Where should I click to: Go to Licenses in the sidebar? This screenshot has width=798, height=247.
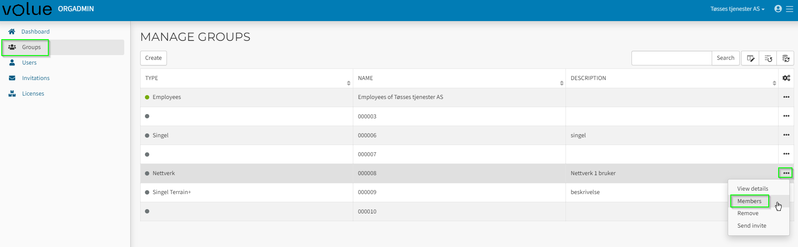point(33,93)
